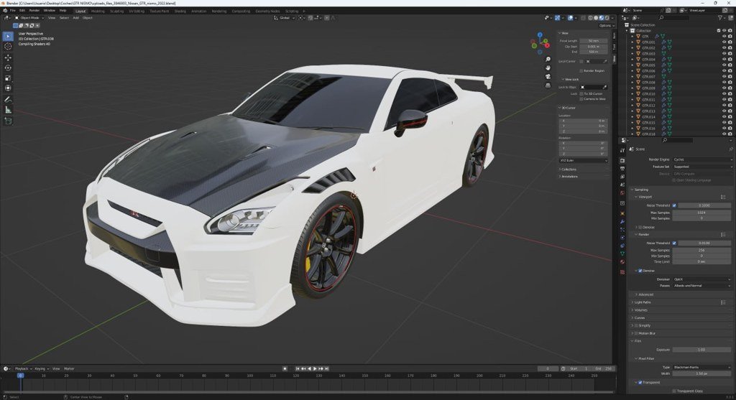Open the viewport Add menu
Image resolution: width=736 pixels, height=400 pixels.
(x=75, y=18)
